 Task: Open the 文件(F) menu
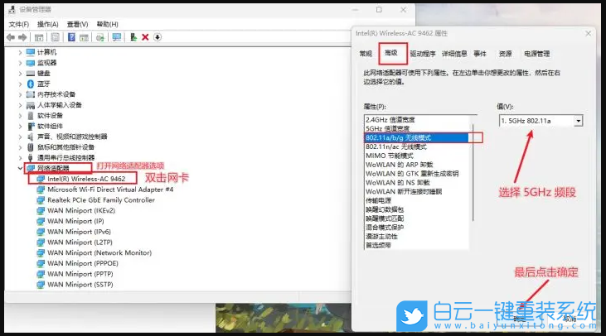tap(18, 24)
